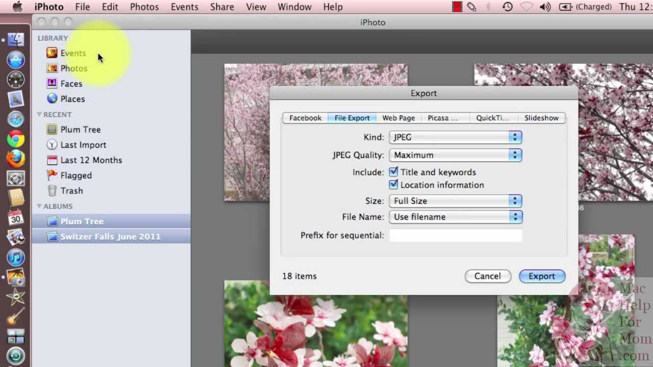
Task: Open Finder from the Dock
Action: 16,40
